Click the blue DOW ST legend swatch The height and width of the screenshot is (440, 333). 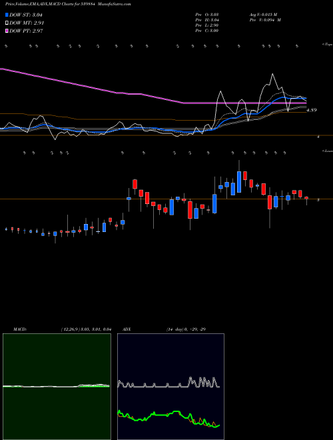(x=7, y=15)
